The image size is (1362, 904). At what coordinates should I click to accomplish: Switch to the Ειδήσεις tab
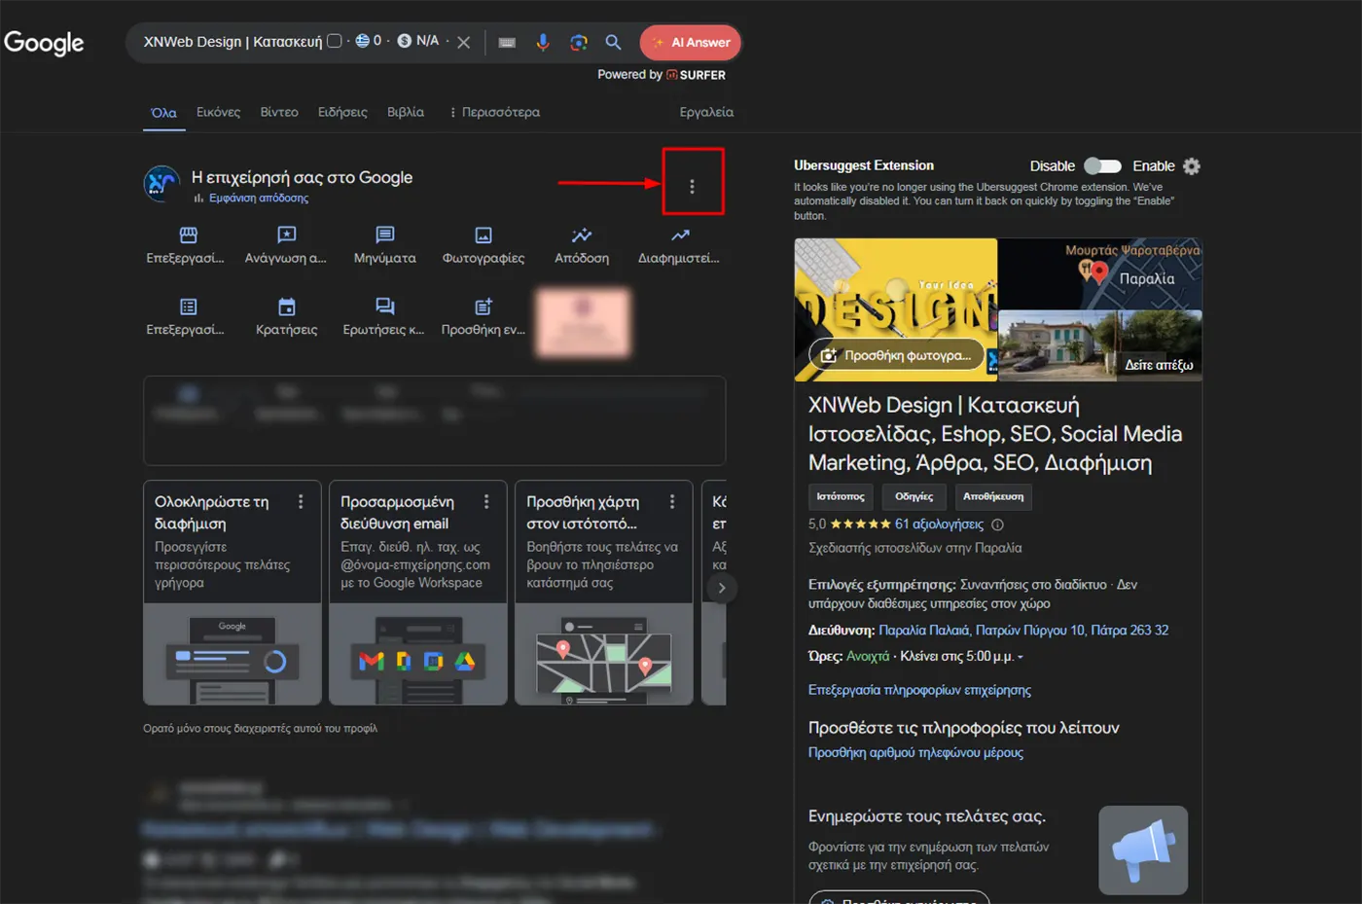point(342,112)
